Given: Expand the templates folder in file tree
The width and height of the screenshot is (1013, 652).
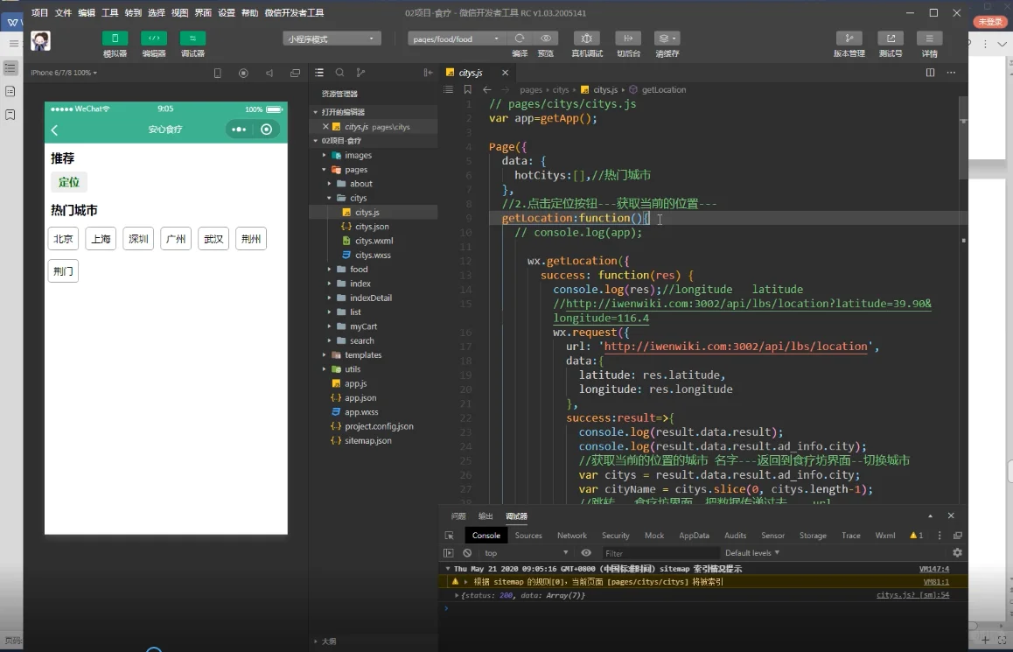Looking at the screenshot, I should pyautogui.click(x=362, y=355).
